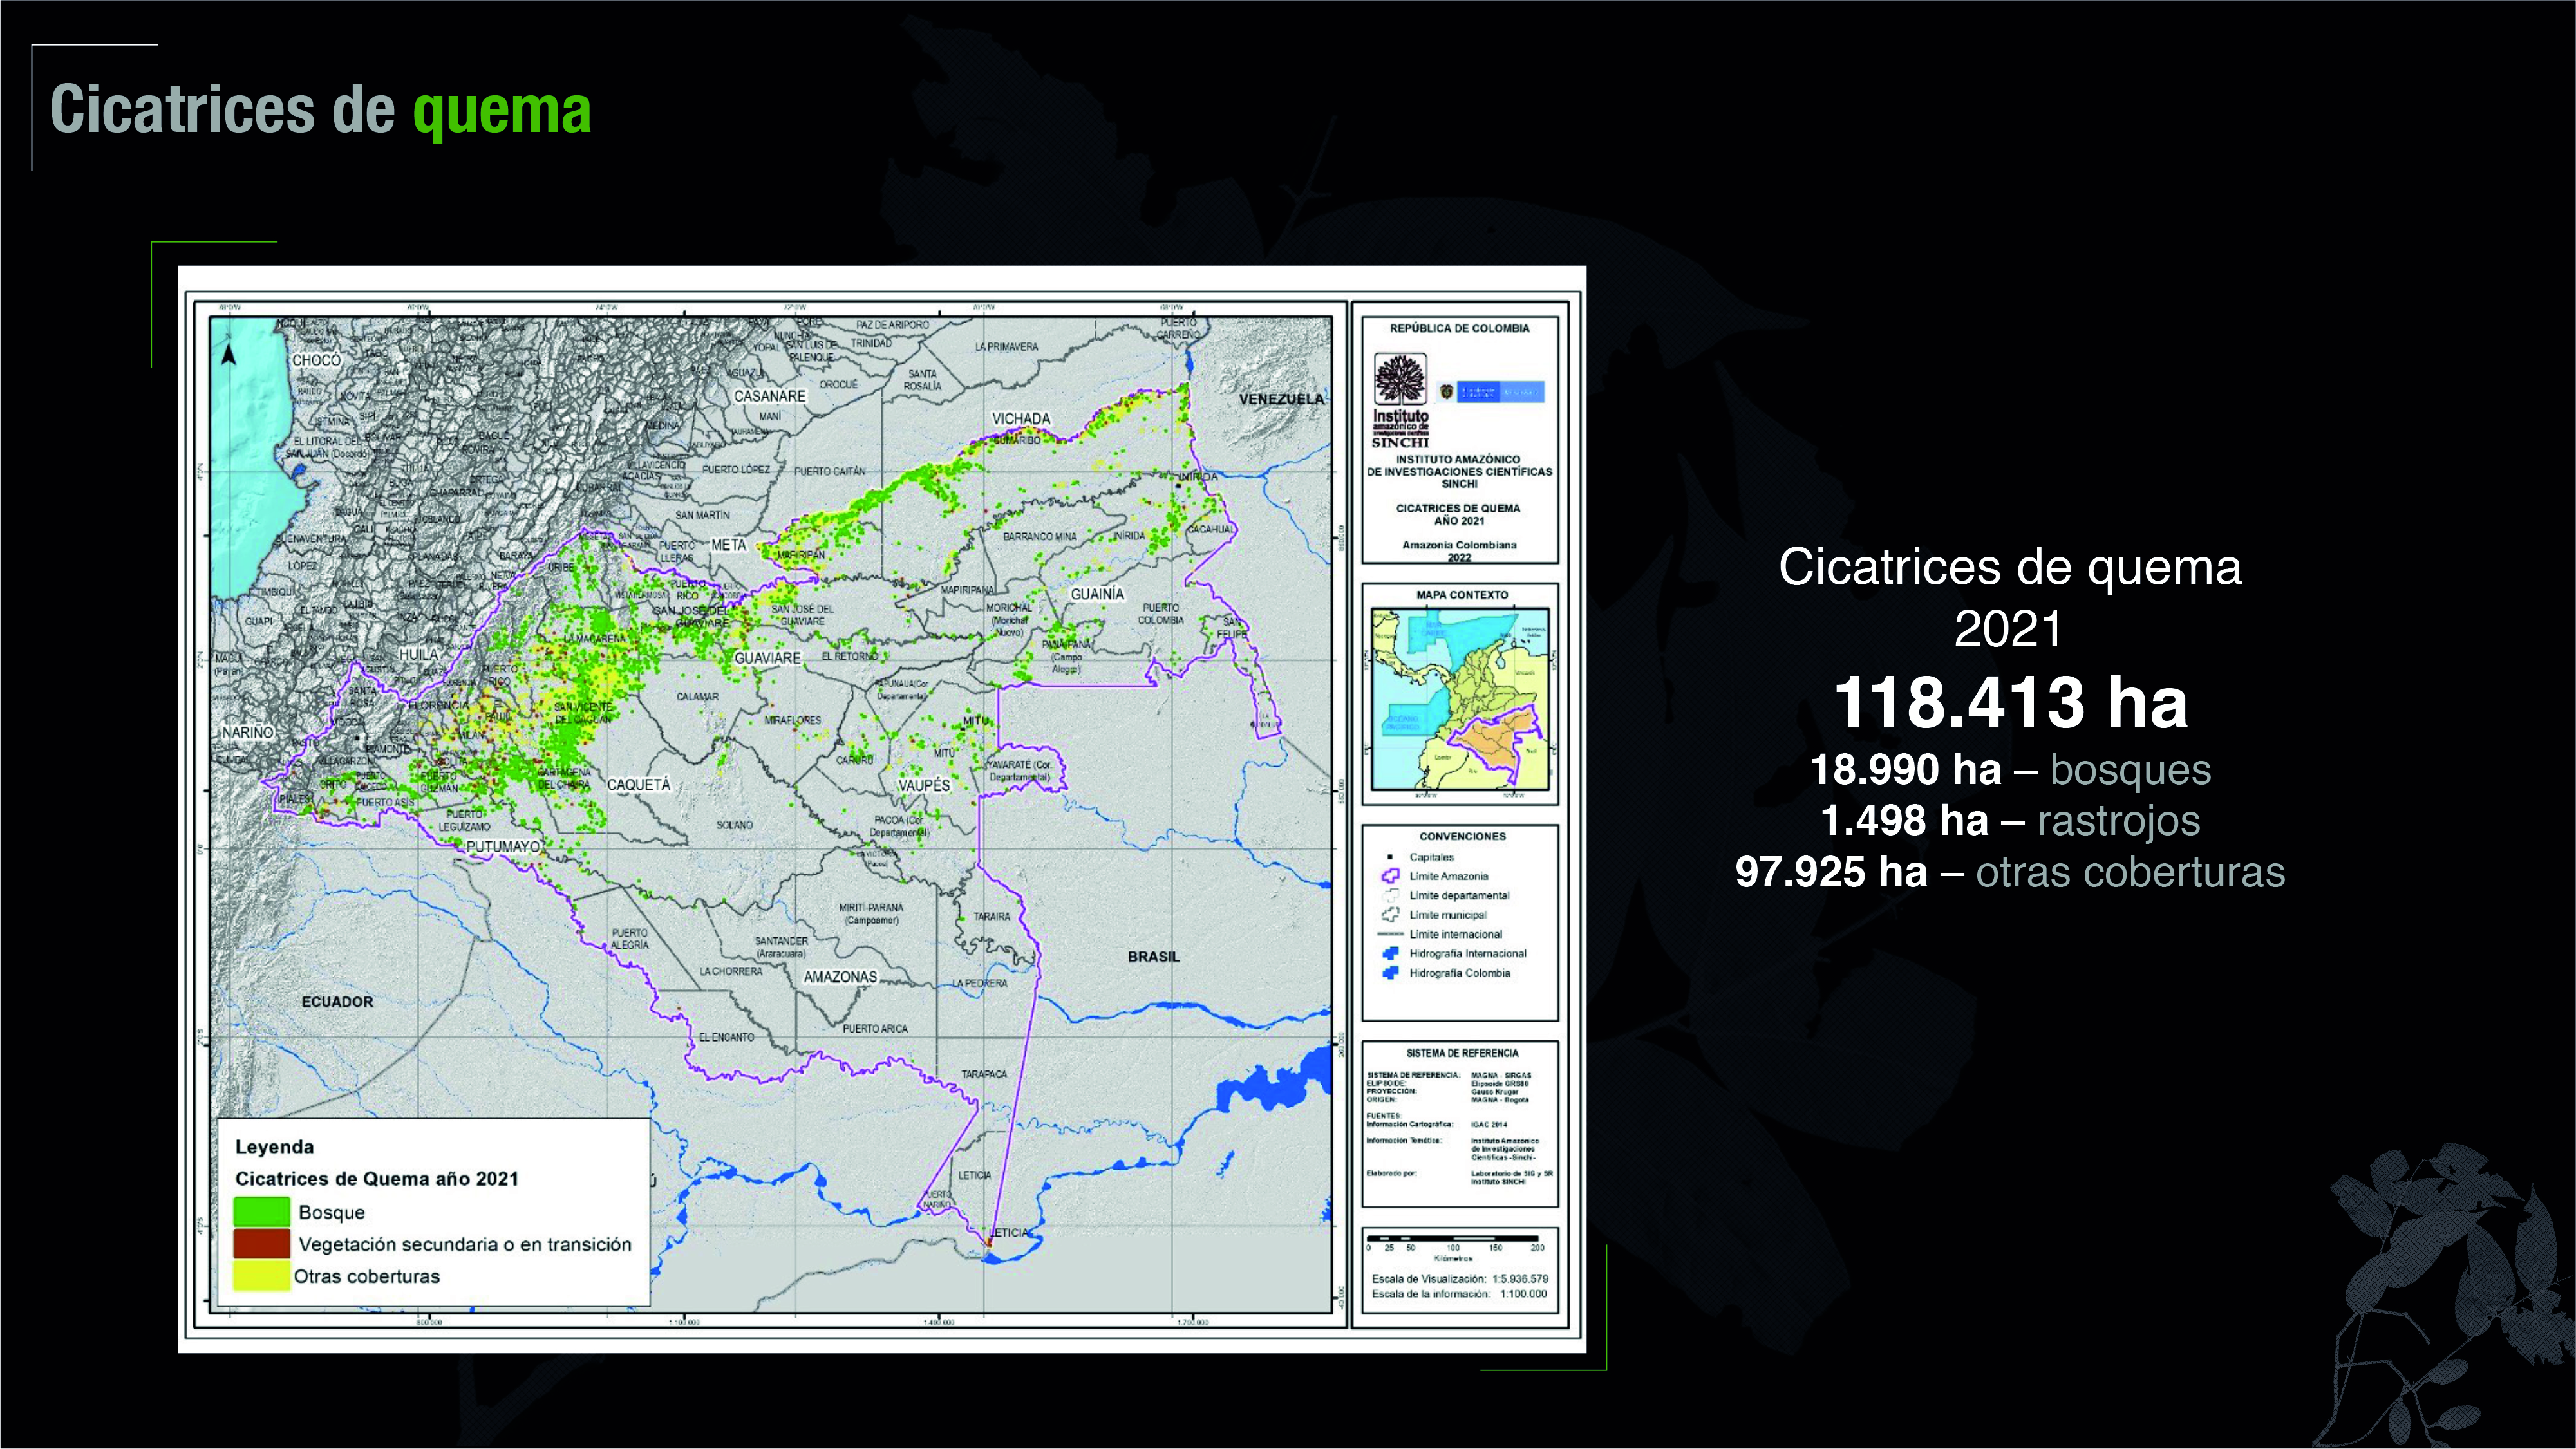Select the yellow Otras coberturas legend swatch
Image resolution: width=2576 pixels, height=1449 pixels.
[x=262, y=1276]
